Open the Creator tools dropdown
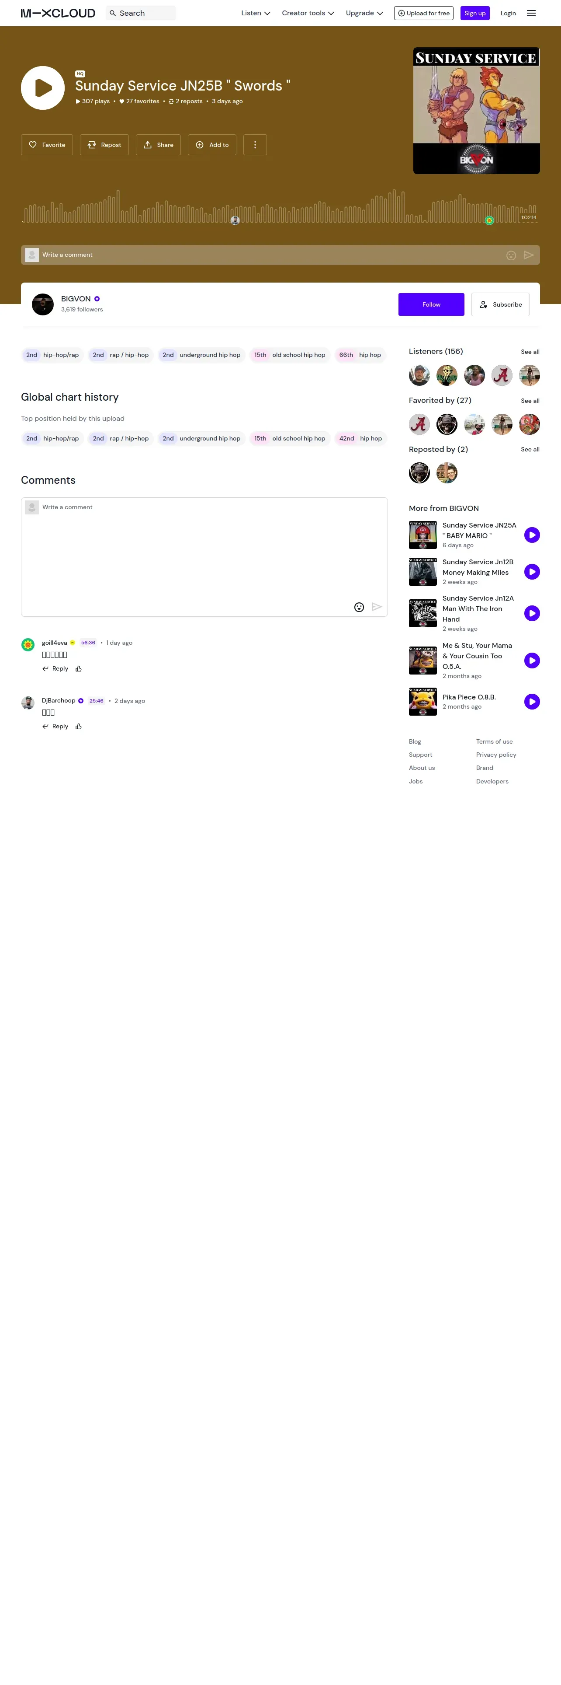Viewport: 561px width, 1685px height. click(x=308, y=13)
